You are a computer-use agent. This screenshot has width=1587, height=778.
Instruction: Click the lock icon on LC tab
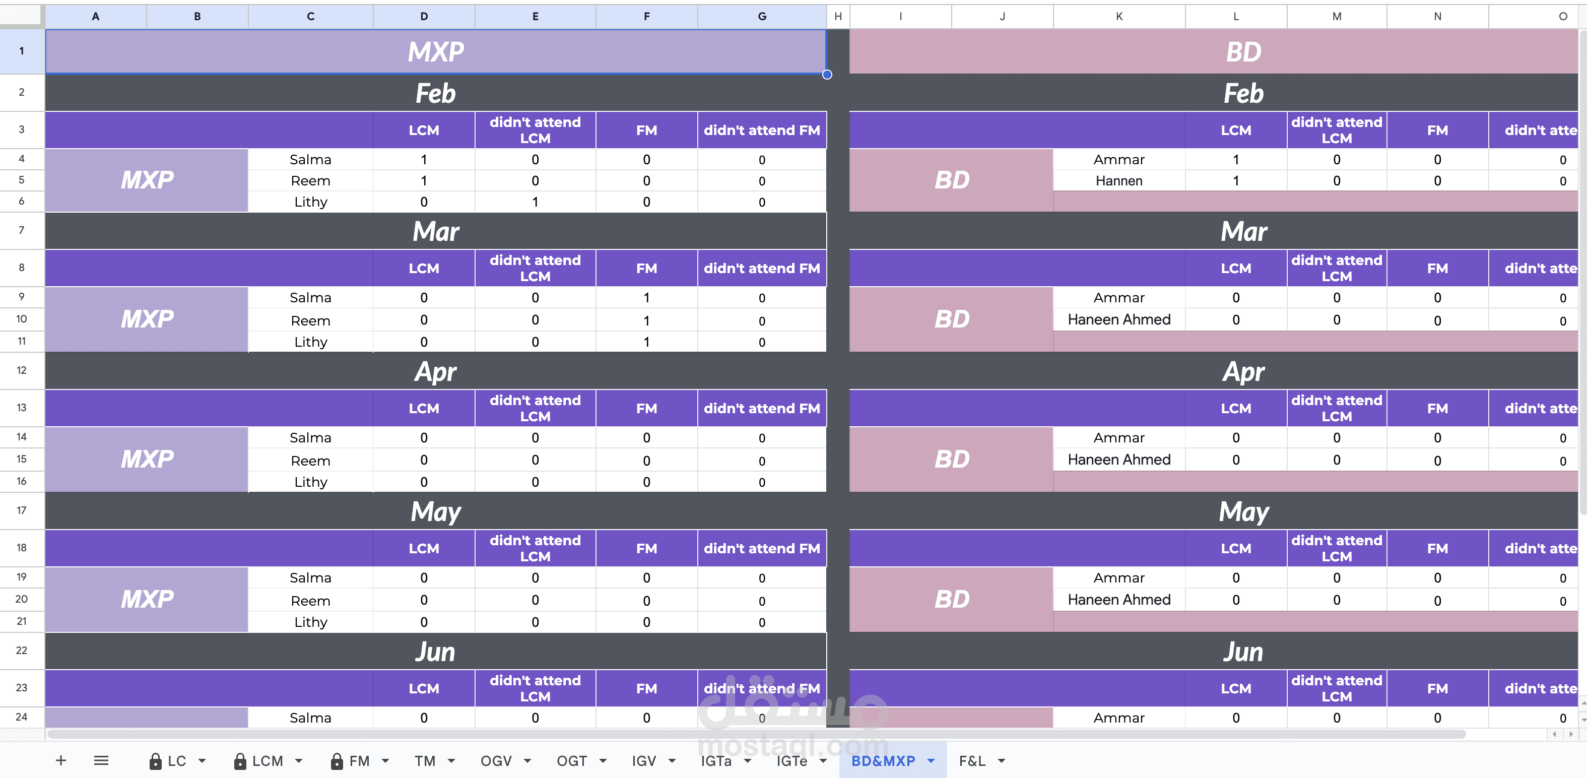tap(155, 761)
